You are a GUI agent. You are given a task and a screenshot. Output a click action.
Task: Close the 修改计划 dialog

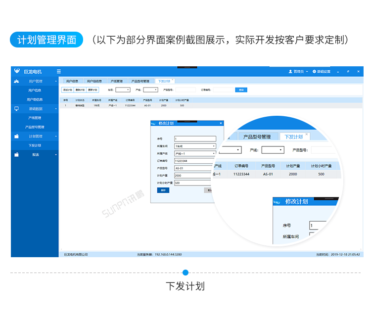221,123
